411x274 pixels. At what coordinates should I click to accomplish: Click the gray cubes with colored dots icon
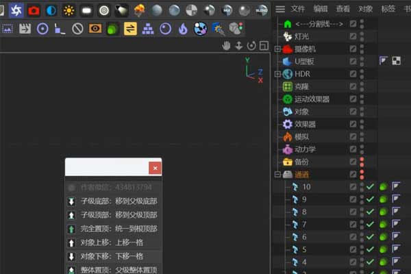point(236,28)
